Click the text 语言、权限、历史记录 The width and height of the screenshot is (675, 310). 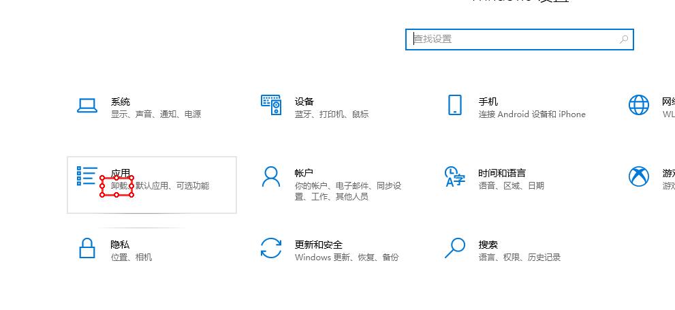click(520, 258)
